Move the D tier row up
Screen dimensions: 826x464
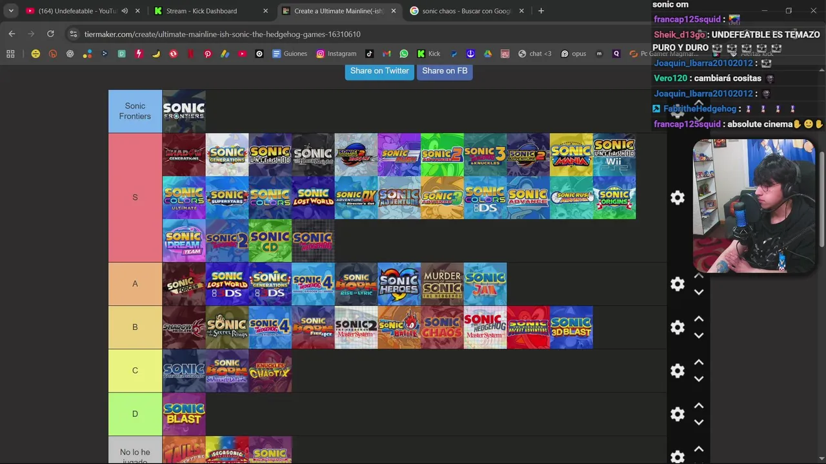point(699,405)
